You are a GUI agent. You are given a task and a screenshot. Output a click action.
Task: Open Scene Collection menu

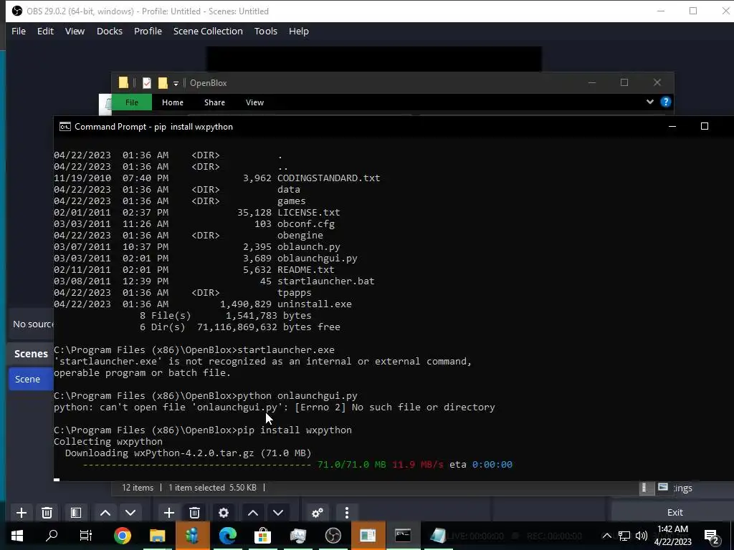[x=209, y=31]
